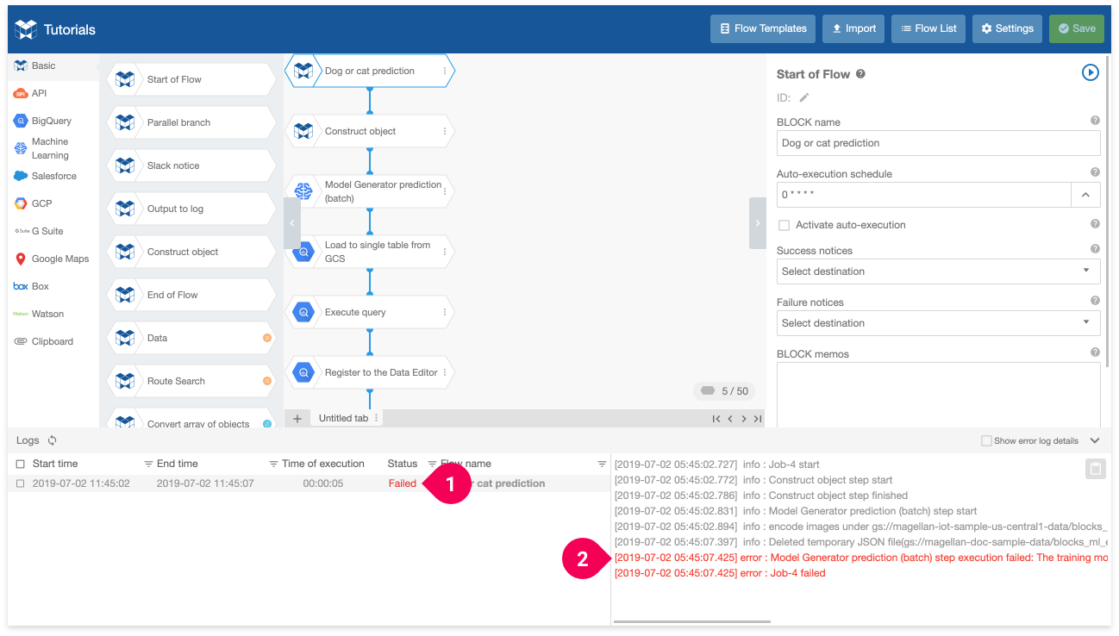1119x636 pixels.
Task: Open Failure notices destination dropdown
Action: coord(938,323)
